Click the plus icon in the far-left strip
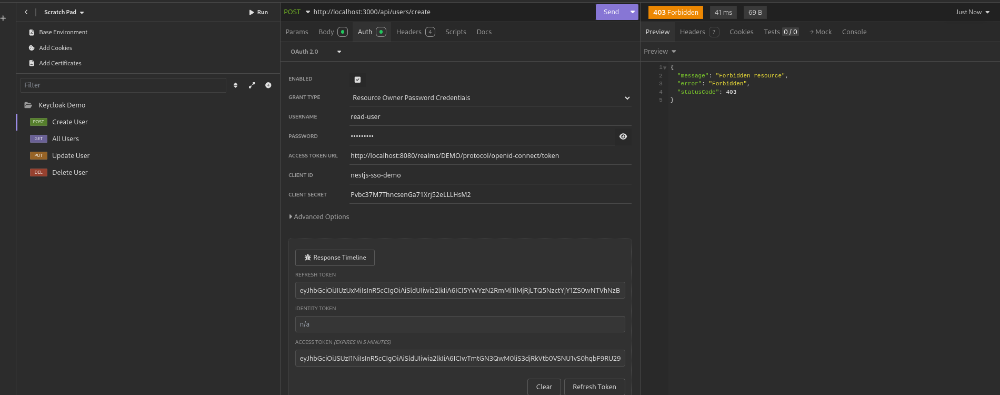 pyautogui.click(x=3, y=18)
